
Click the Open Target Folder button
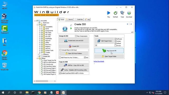click(109, 56)
